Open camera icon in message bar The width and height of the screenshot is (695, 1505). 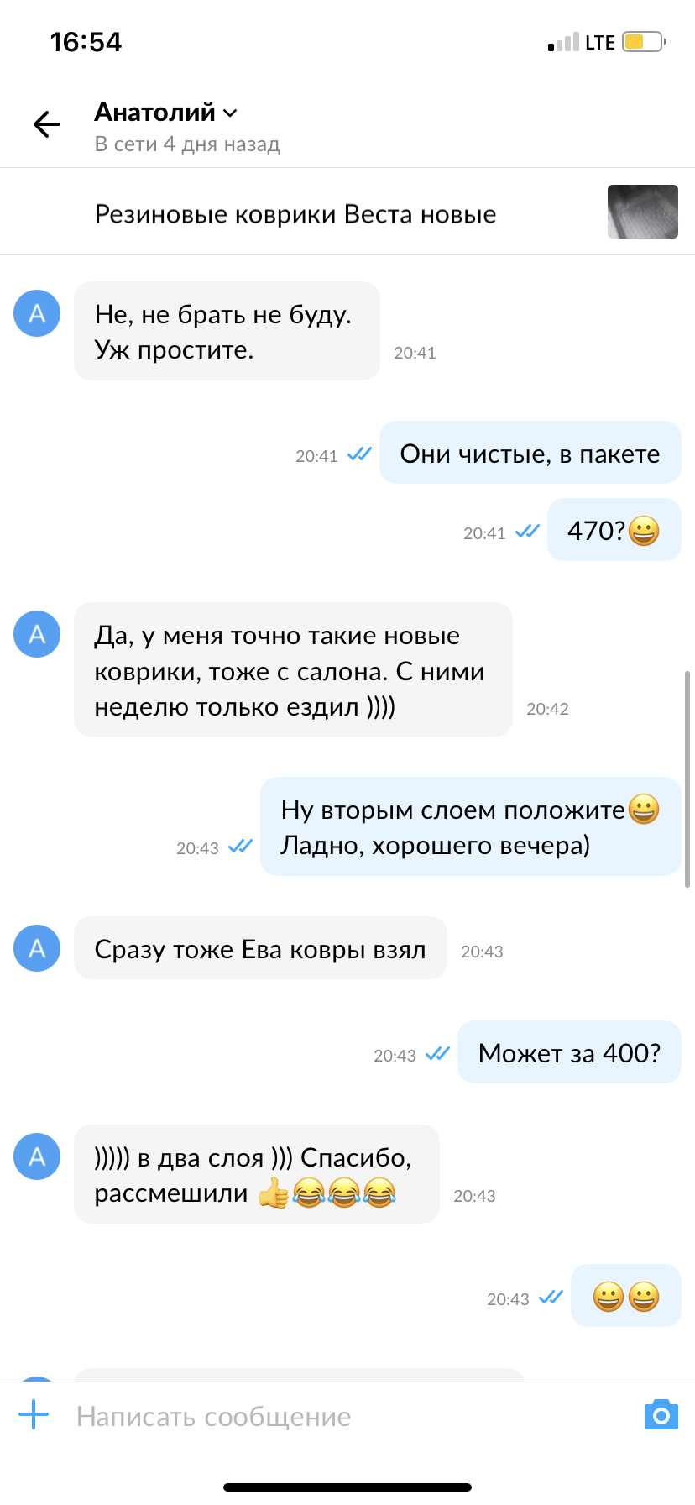(661, 1415)
